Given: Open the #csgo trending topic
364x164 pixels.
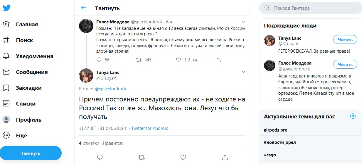Looking at the screenshot, I should tap(270, 155).
